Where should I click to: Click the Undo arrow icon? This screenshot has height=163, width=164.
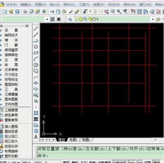pos(85,12)
